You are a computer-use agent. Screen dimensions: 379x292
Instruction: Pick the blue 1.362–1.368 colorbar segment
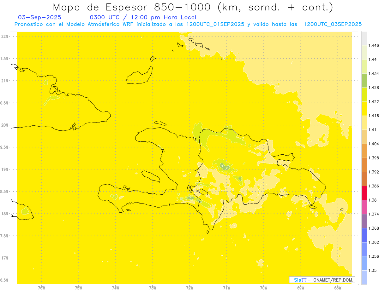tap(364, 235)
